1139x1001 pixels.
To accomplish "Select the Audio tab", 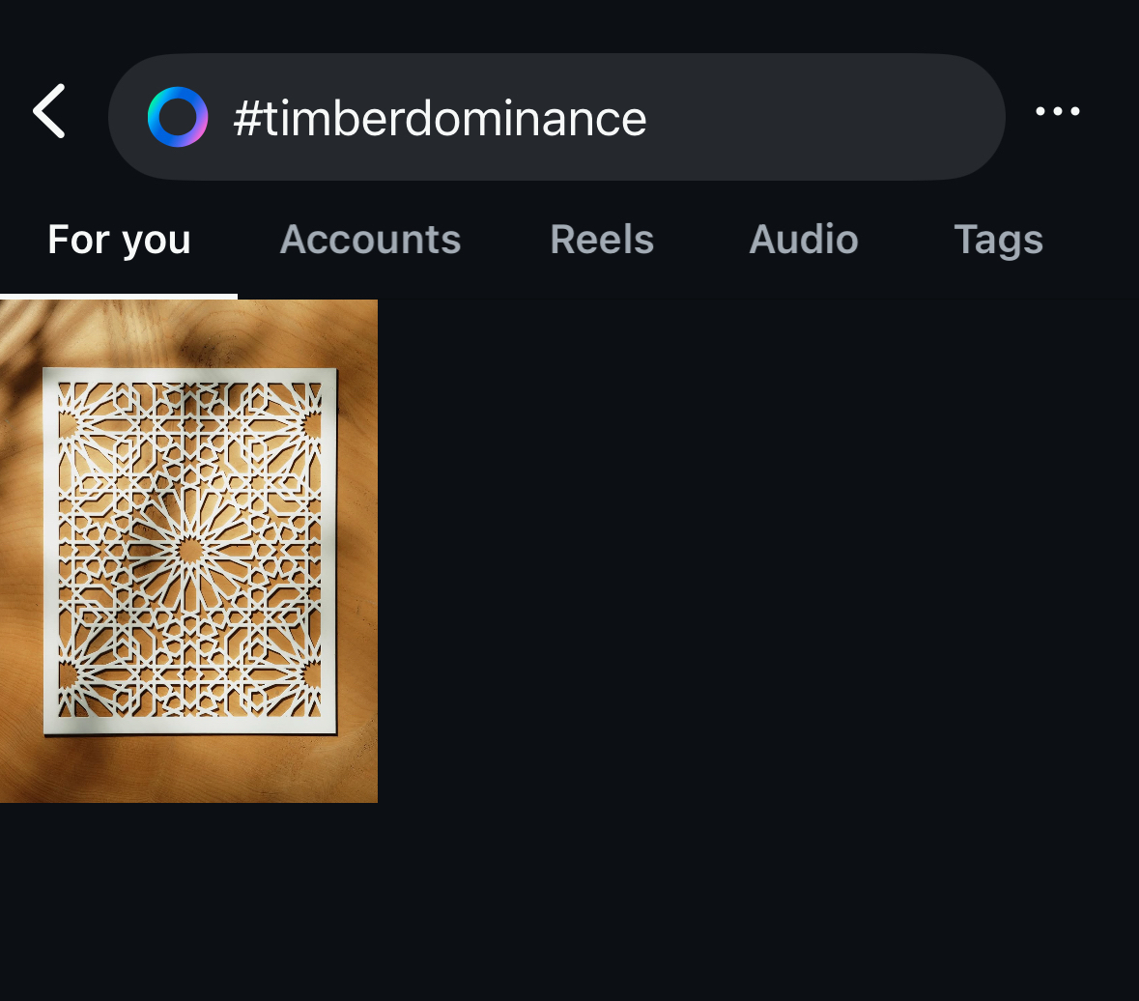I will point(804,240).
